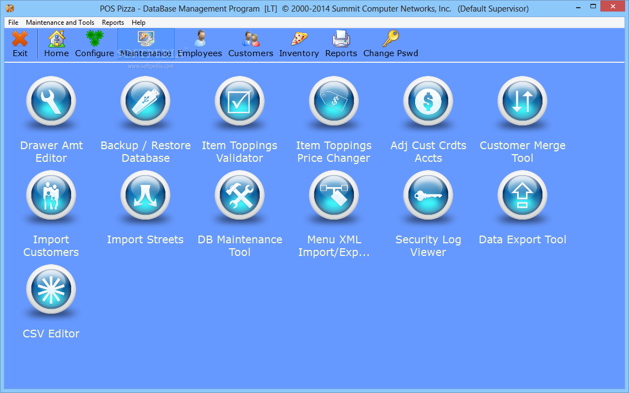Open the Help menu
This screenshot has width=629, height=393.
coord(138,23)
